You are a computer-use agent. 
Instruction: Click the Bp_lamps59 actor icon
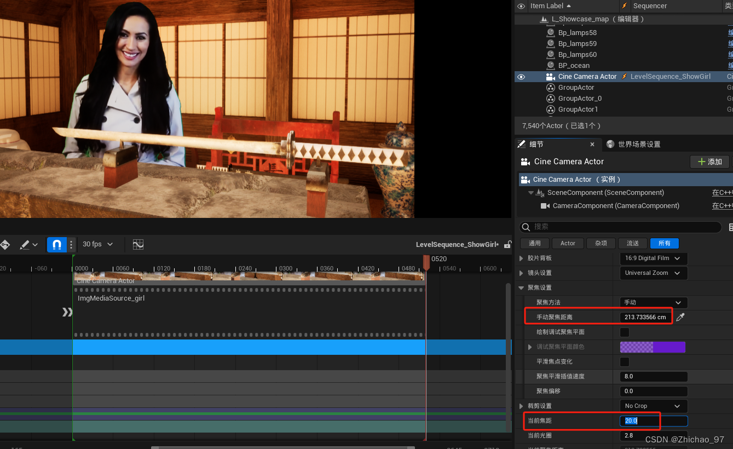(551, 44)
